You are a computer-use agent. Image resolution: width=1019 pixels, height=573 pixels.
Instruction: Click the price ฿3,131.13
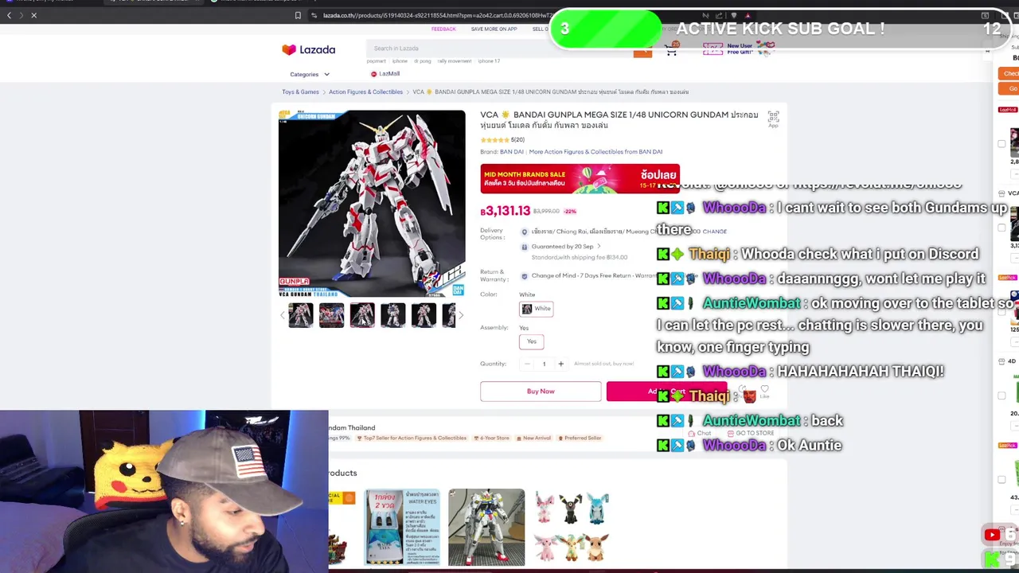click(x=506, y=211)
